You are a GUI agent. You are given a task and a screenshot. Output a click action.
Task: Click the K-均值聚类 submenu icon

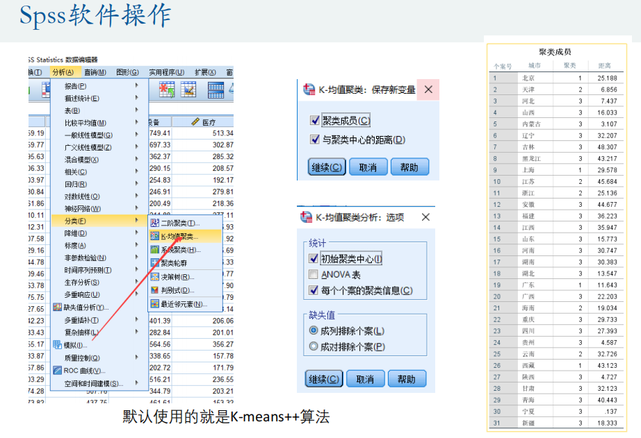pyautogui.click(x=154, y=236)
